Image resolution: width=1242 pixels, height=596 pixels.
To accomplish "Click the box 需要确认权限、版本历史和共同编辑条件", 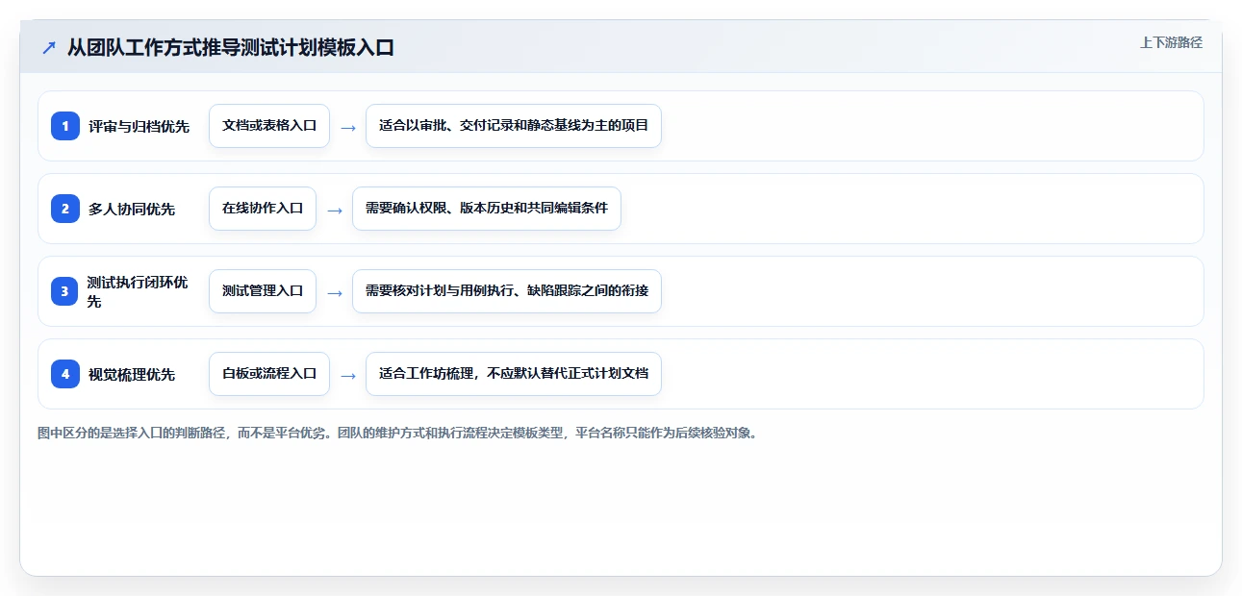I will pyautogui.click(x=487, y=209).
